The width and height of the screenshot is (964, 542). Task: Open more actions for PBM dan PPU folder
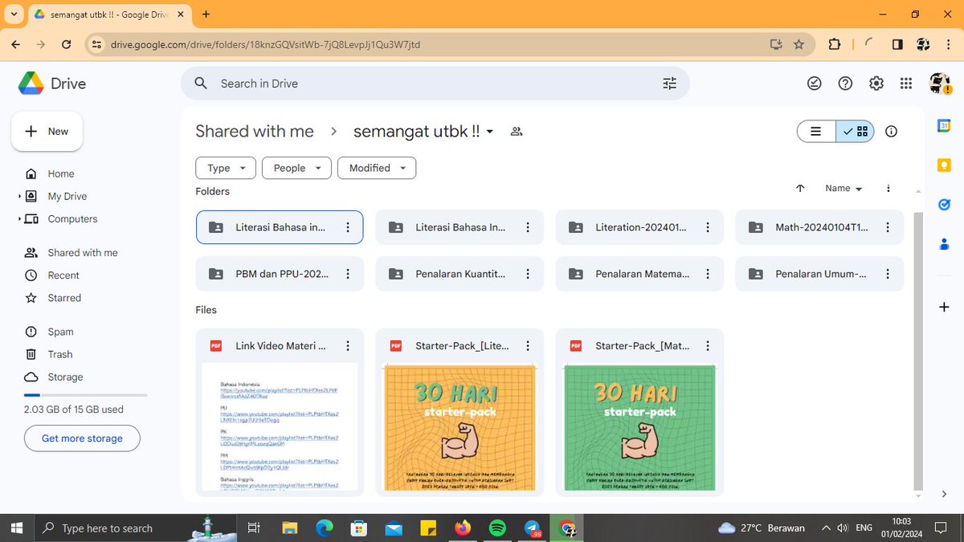pos(348,274)
